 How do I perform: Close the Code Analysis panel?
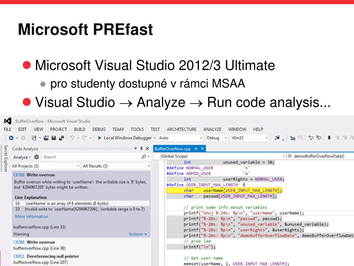point(147,149)
